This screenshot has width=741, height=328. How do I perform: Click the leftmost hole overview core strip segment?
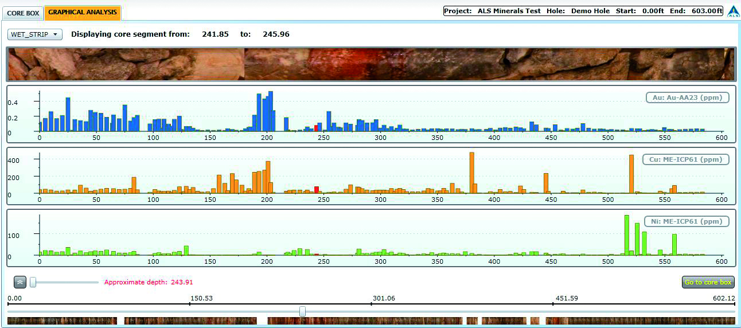click(62, 321)
